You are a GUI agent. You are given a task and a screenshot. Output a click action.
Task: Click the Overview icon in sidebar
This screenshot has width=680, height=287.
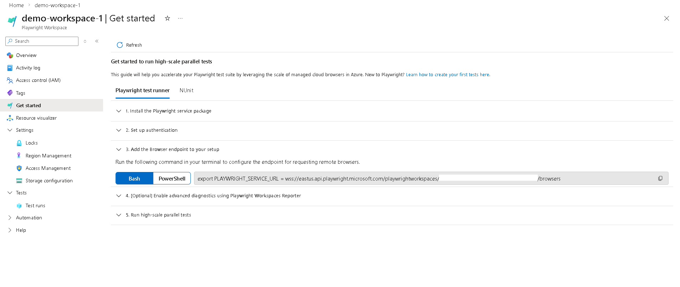point(10,55)
